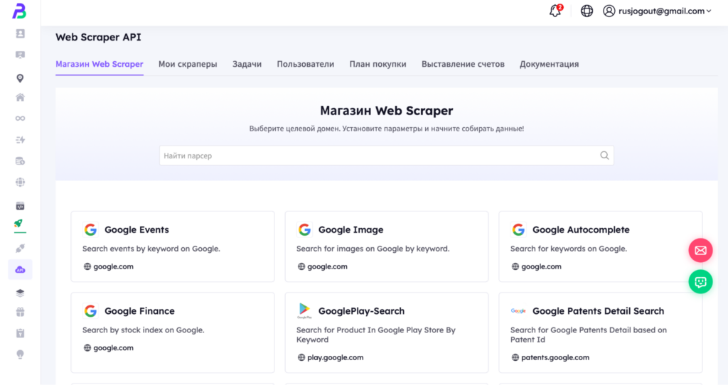Select the infinity symbol sidebar icon
Viewport: 728px width, 385px height.
coord(20,119)
